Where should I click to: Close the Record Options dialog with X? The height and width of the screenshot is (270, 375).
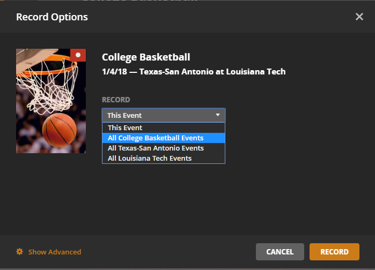click(359, 17)
